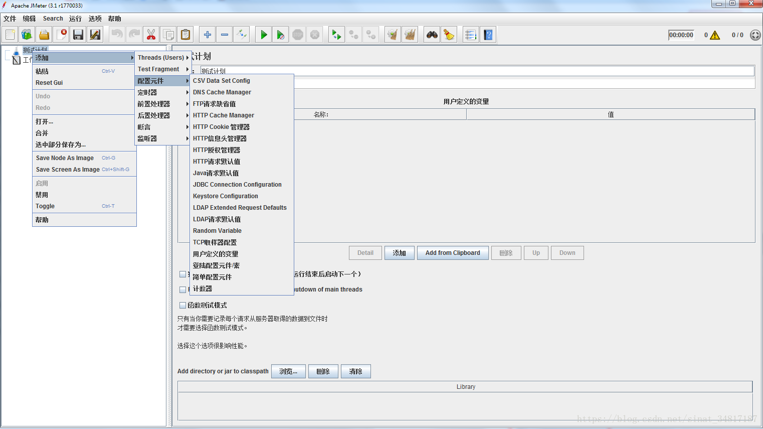Open the 编辑 menu
The width and height of the screenshot is (763, 429).
tap(29, 19)
